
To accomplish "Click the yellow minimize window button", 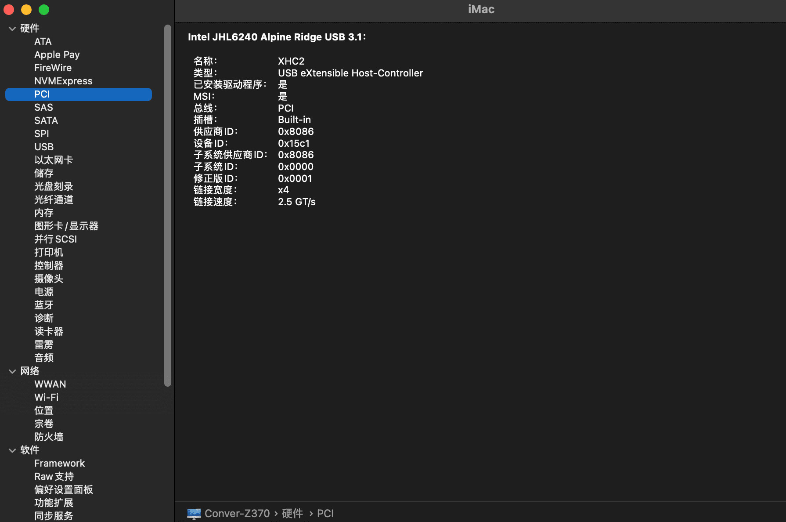I will (x=26, y=10).
